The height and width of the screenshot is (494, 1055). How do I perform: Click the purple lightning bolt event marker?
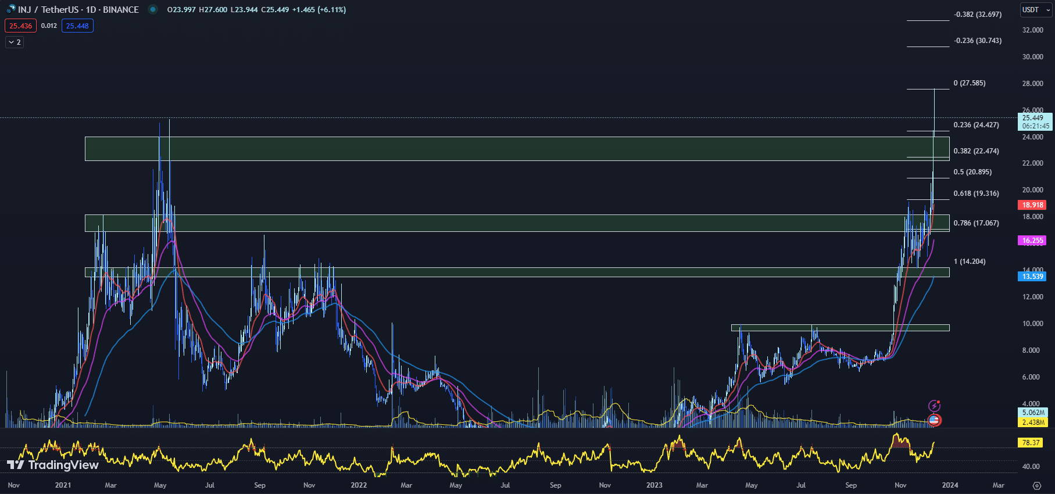pos(934,406)
